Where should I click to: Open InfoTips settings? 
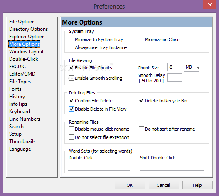click(18, 104)
